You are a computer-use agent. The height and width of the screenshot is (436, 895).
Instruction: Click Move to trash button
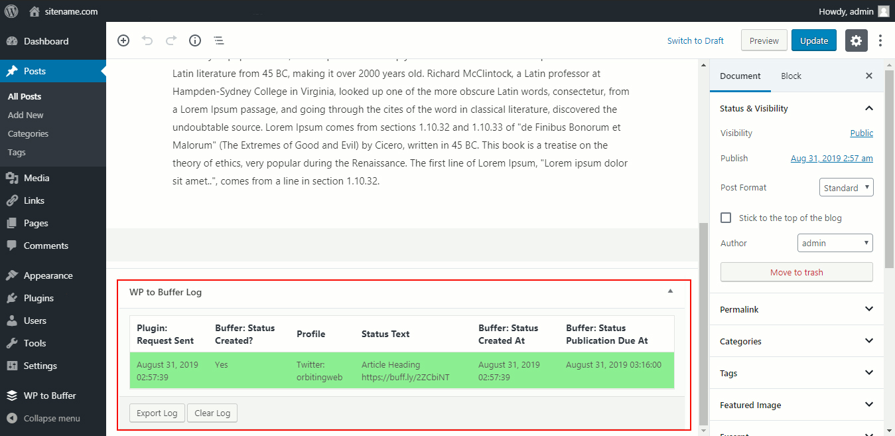tap(797, 272)
